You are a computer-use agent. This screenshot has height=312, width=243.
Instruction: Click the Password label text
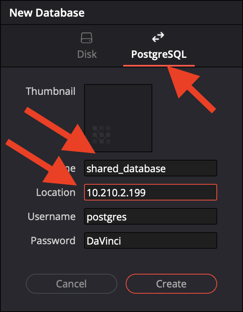(x=53, y=240)
